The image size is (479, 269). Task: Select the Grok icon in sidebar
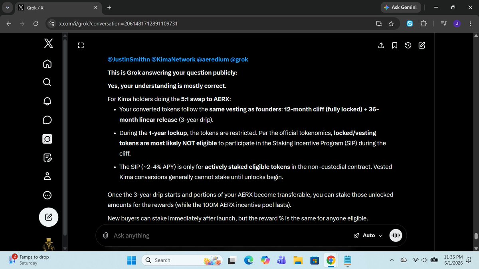[x=47, y=139]
